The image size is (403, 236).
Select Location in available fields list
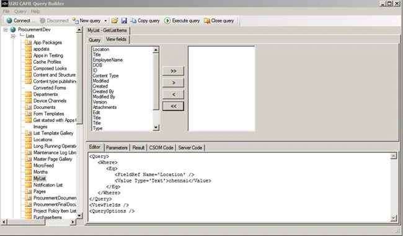click(x=101, y=50)
